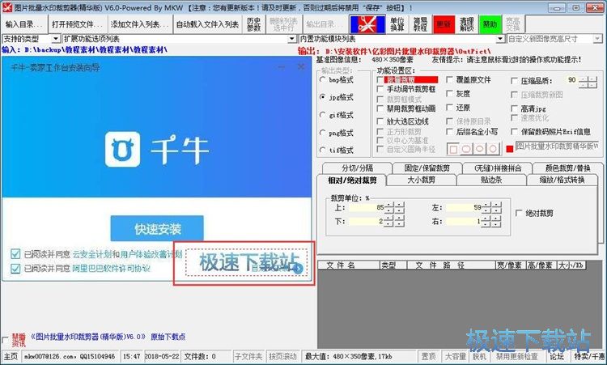Click 自动载入文件入列表 auto-load button
The image size is (607, 365).
click(x=207, y=24)
